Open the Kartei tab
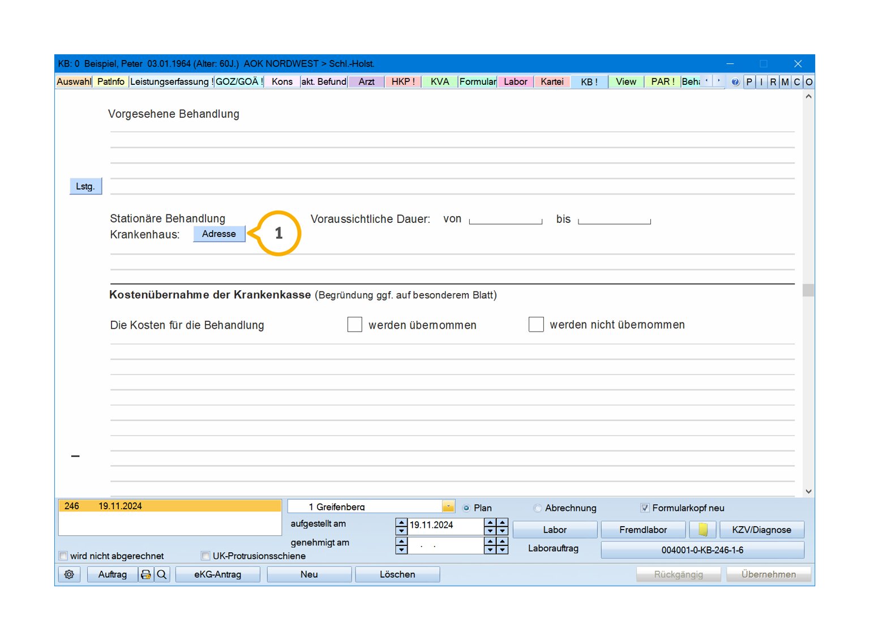This screenshot has height=641, width=870. (552, 81)
